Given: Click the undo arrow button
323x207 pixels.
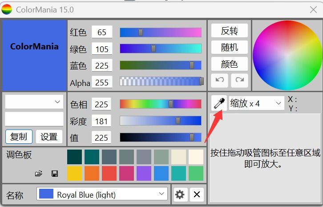Looking at the screenshot, I should [x=220, y=80].
